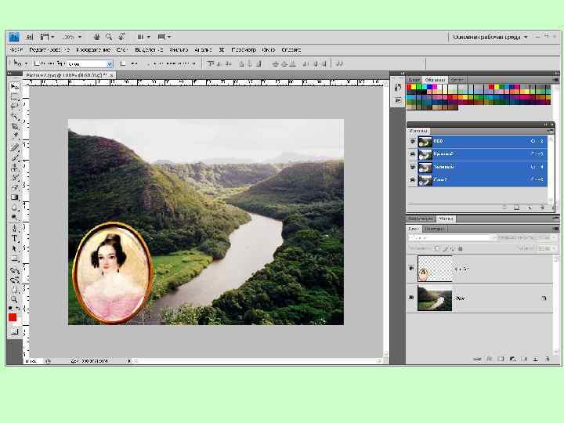The width and height of the screenshot is (564, 423).
Task: Pick the Rotate View tool in the application bar
Action: tap(121, 37)
